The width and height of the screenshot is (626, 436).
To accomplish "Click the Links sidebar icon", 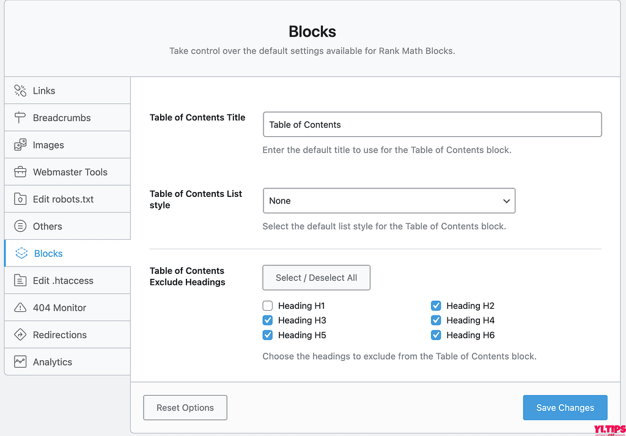I will pyautogui.click(x=20, y=91).
